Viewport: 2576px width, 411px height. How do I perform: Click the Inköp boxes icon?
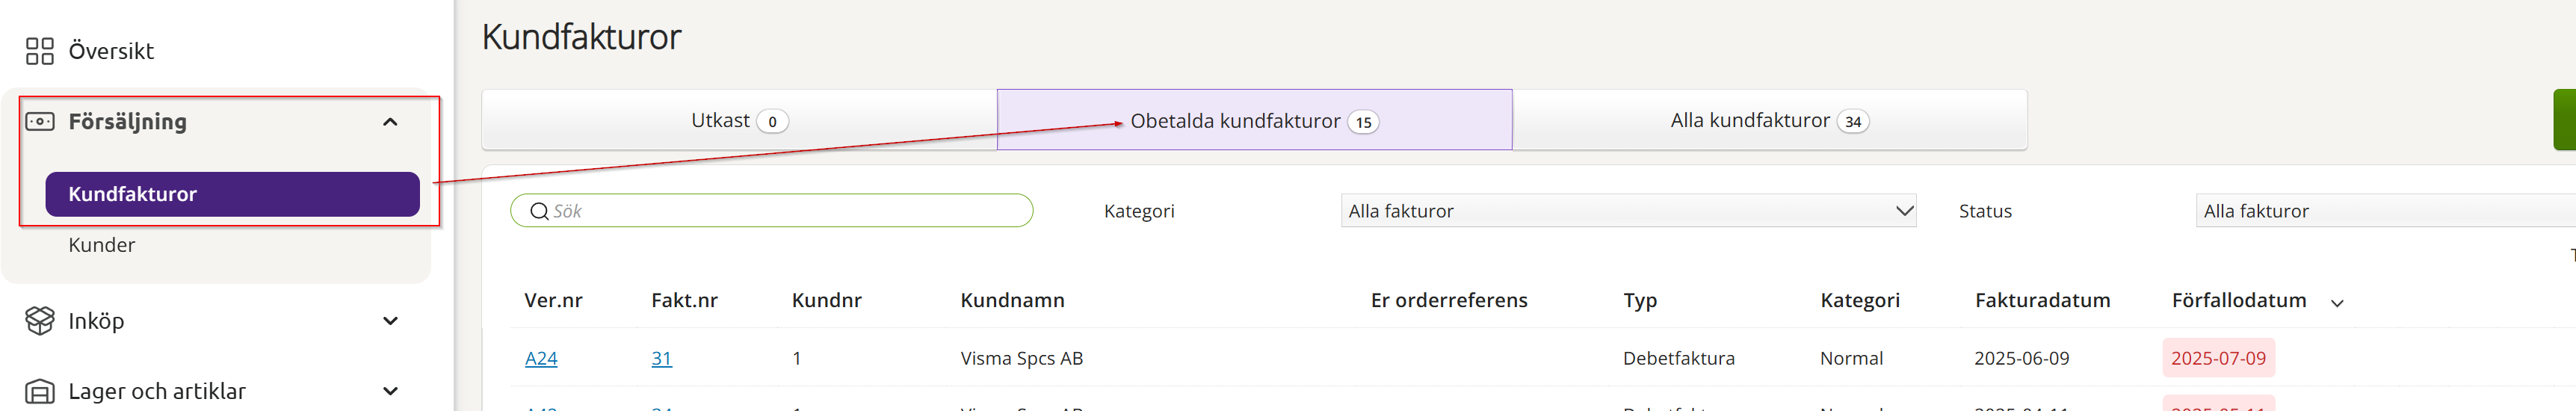[39, 321]
